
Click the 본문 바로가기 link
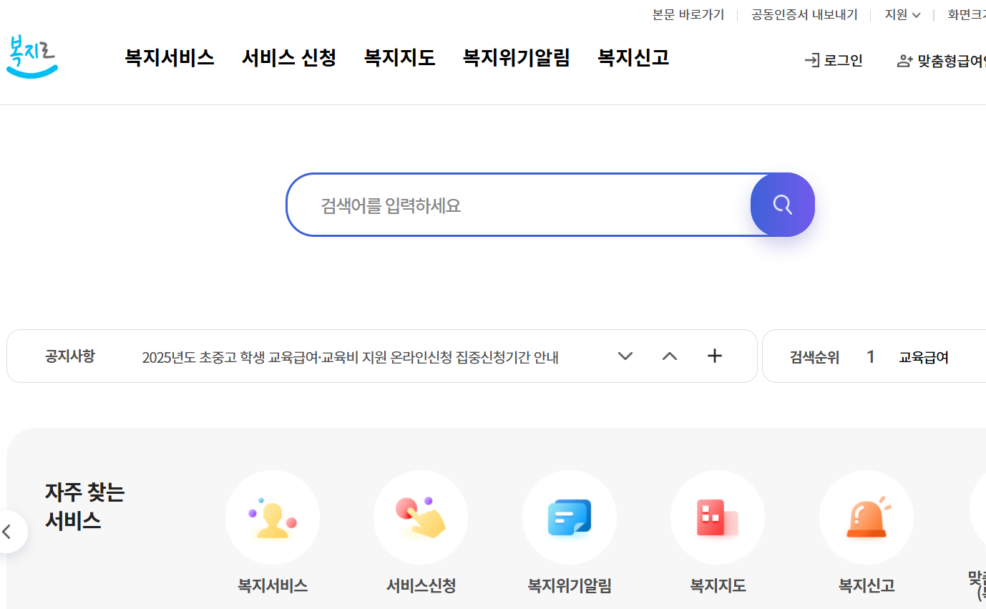[688, 14]
